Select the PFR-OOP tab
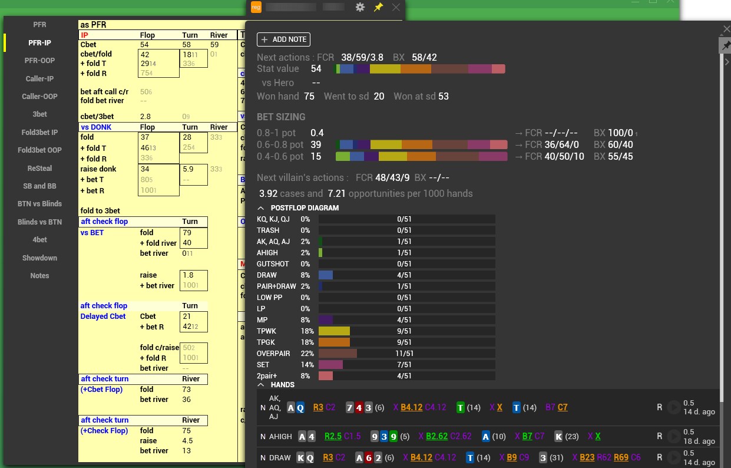 39,60
